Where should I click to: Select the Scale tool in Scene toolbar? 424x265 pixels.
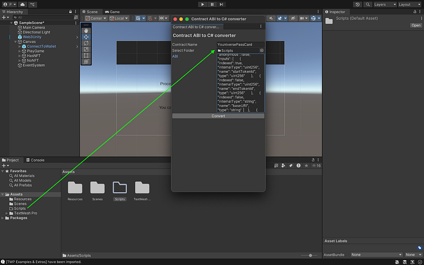86,49
